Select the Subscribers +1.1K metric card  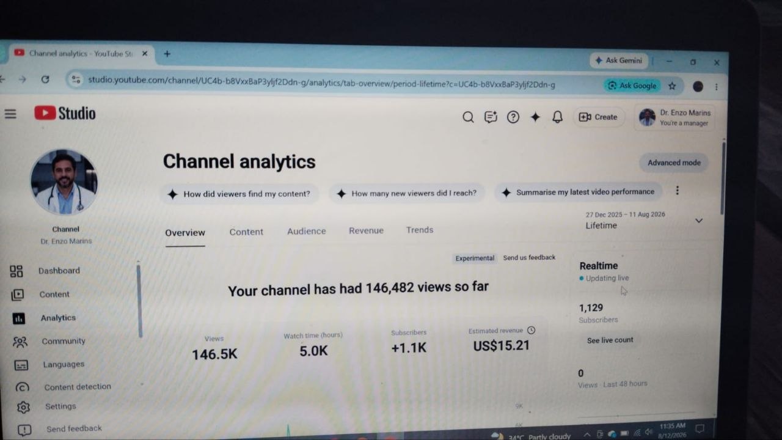click(409, 342)
